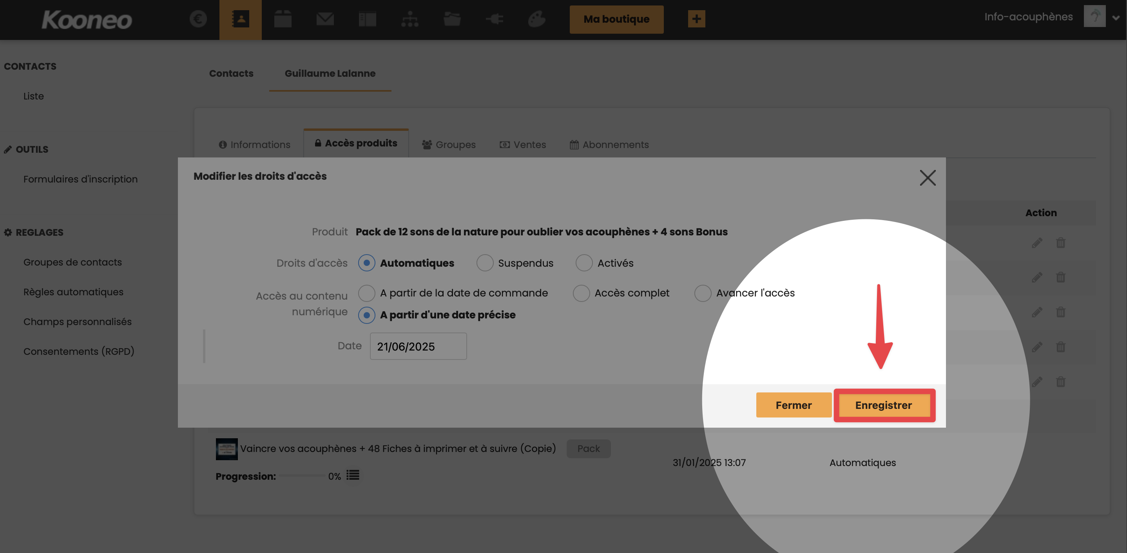
Task: Click trash delete icon in first row
Action: 1060,242
